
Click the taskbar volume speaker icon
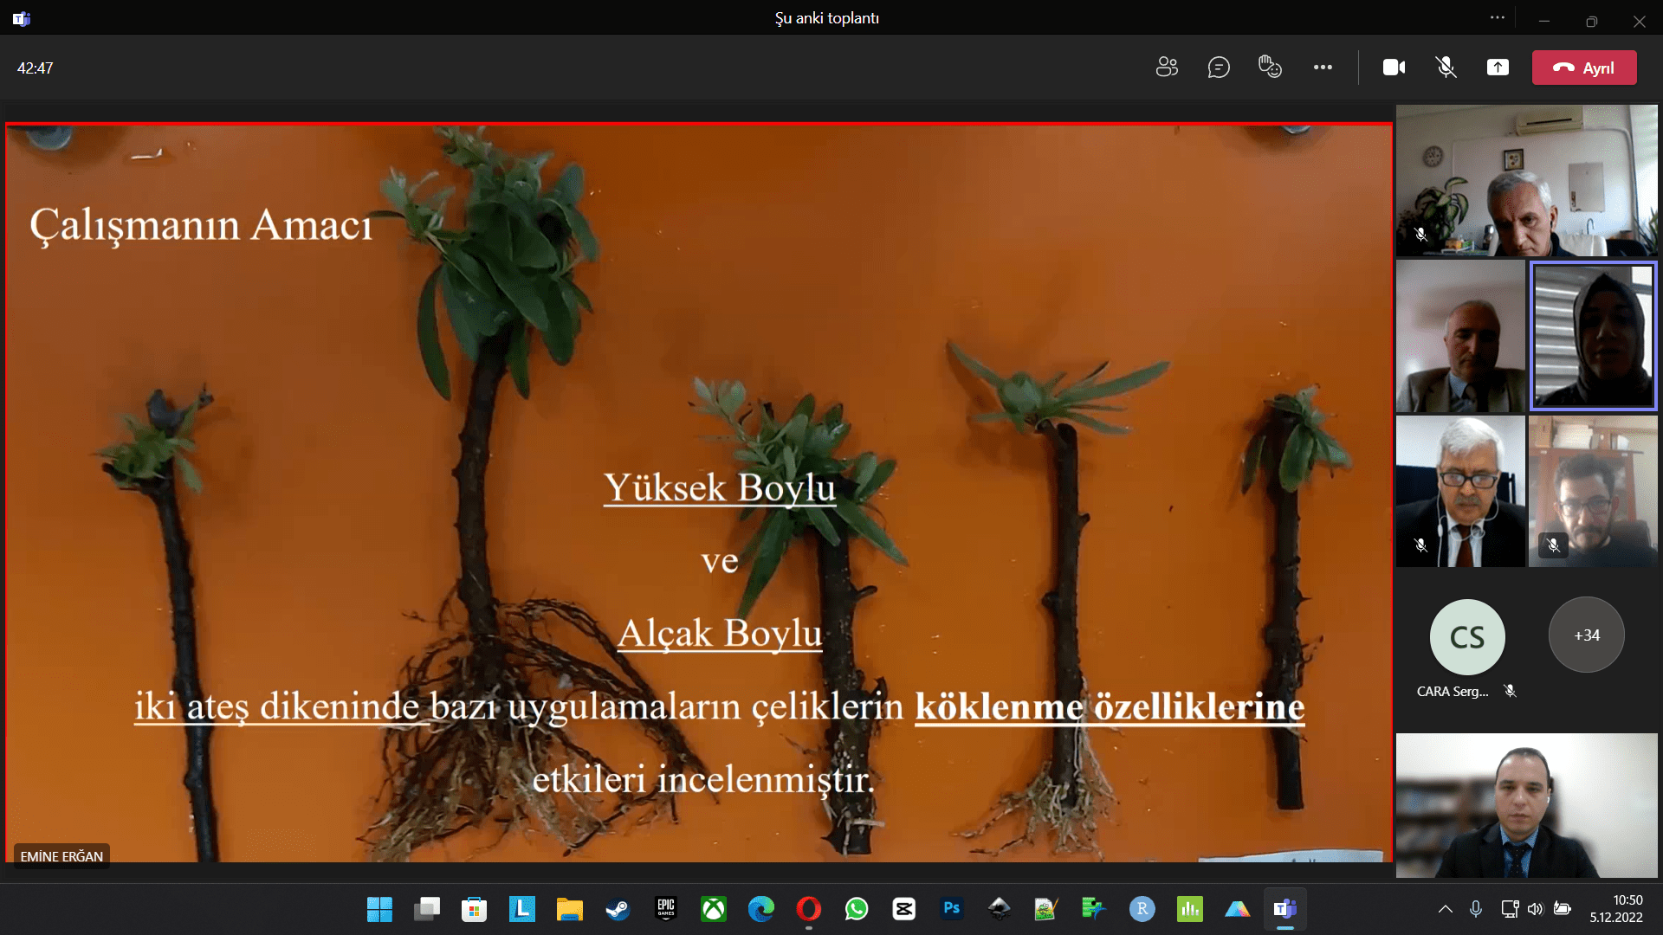[x=1535, y=909]
